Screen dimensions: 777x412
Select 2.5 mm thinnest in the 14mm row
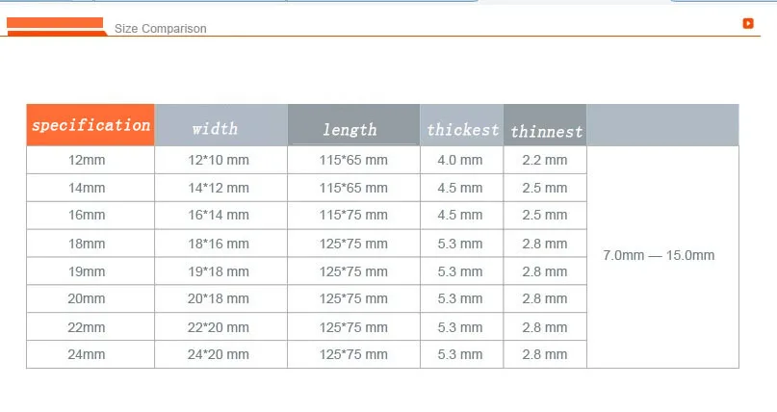pyautogui.click(x=545, y=188)
